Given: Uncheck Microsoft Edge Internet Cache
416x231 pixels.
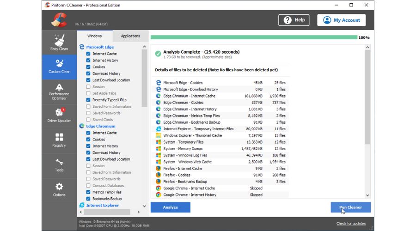Looking at the screenshot, I should point(88,54).
